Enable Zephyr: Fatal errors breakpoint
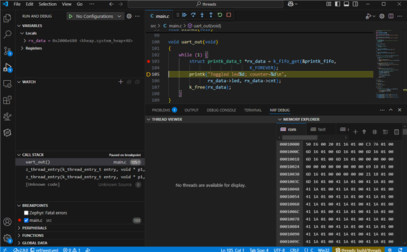The height and width of the screenshot is (252, 407). [x=26, y=213]
